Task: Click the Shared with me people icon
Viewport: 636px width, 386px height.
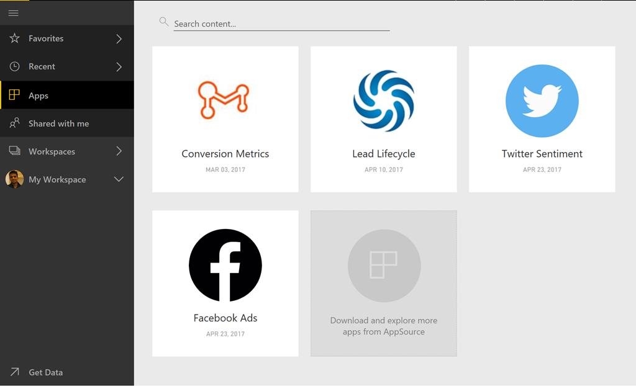Action: tap(15, 123)
